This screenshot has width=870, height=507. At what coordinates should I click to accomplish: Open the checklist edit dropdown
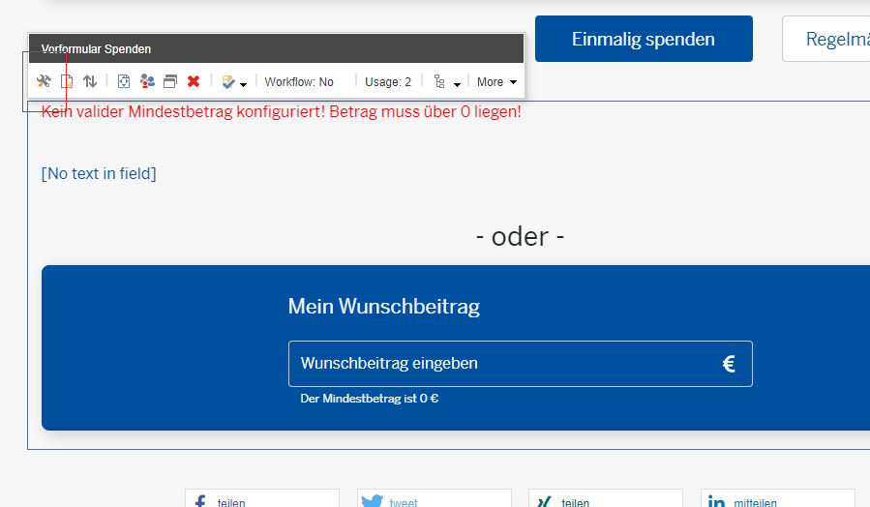point(233,82)
